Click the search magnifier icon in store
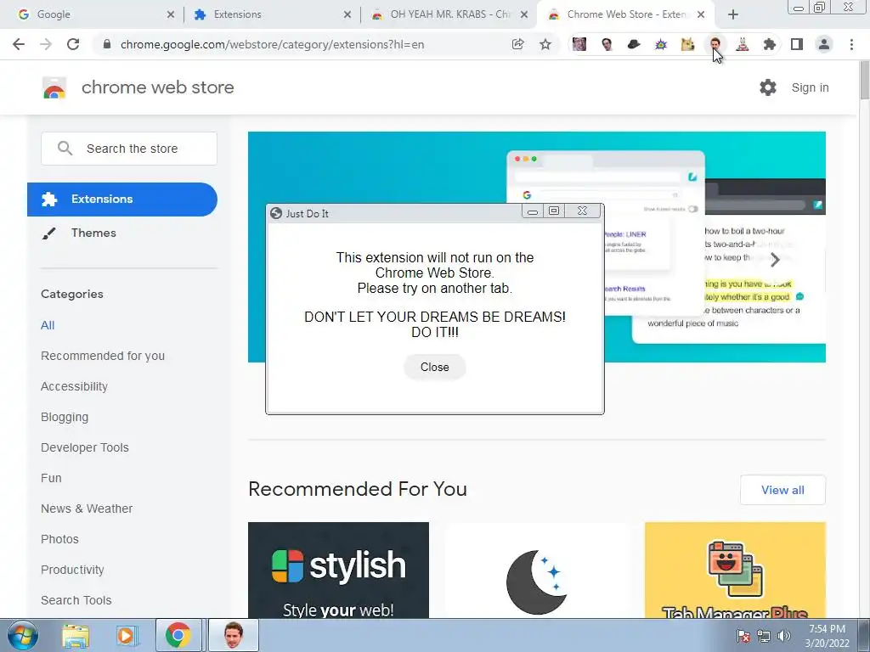870x652 pixels. click(65, 148)
